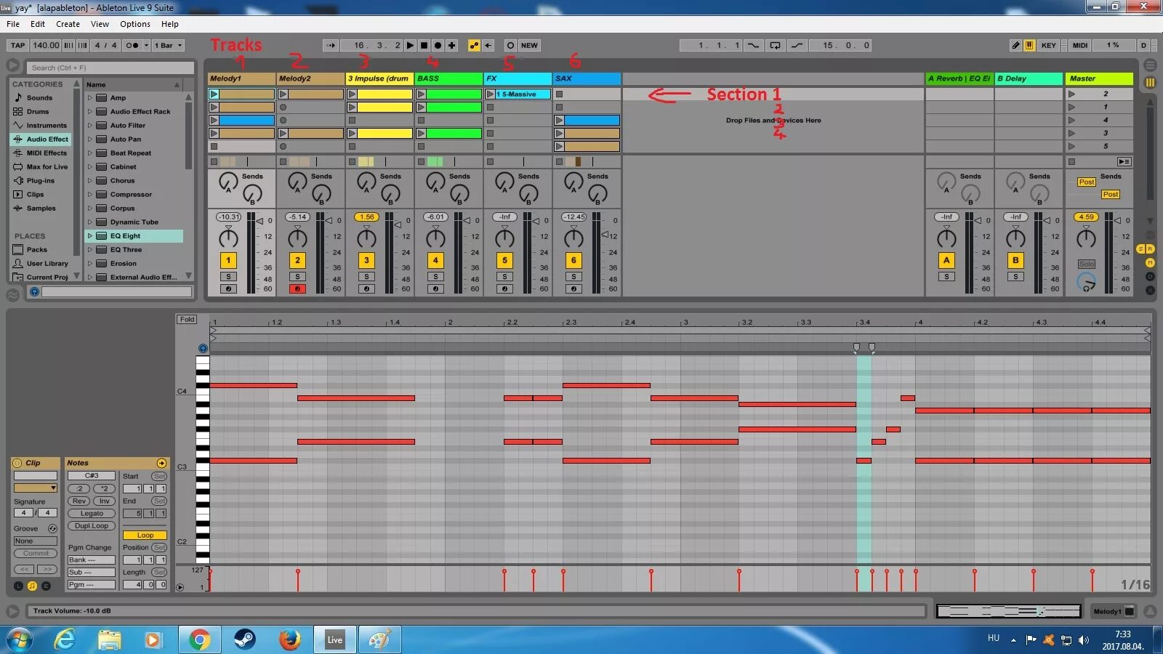Expand the Beat Repeat folder
This screenshot has height=654, width=1163.
[x=90, y=153]
